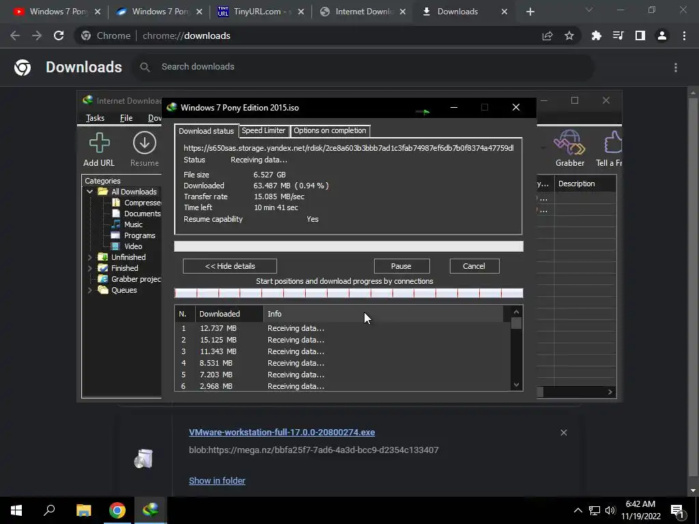
Task: Click scroll-down arrow in connections list
Action: (516, 385)
